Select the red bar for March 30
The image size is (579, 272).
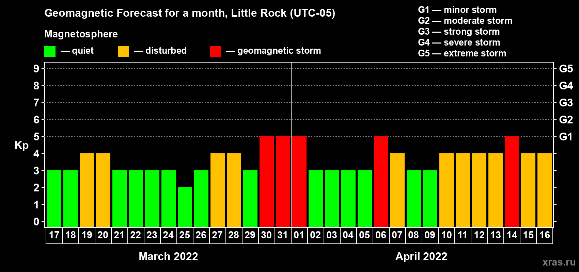(267, 182)
